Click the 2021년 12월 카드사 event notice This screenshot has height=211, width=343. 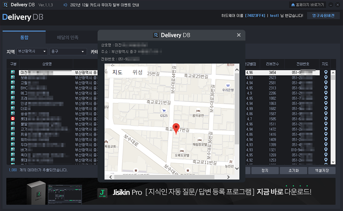(x=105, y=5)
